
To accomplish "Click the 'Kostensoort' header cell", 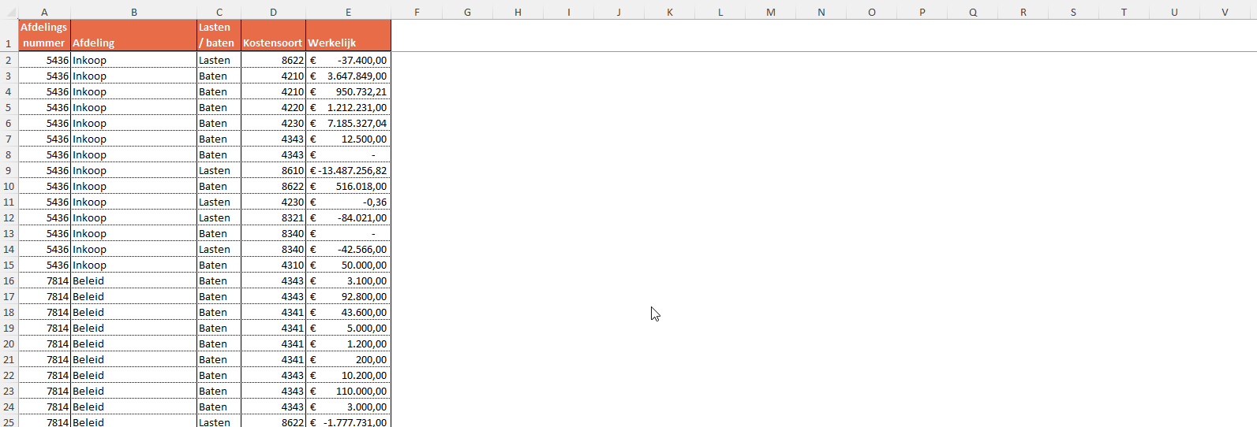I will (273, 35).
